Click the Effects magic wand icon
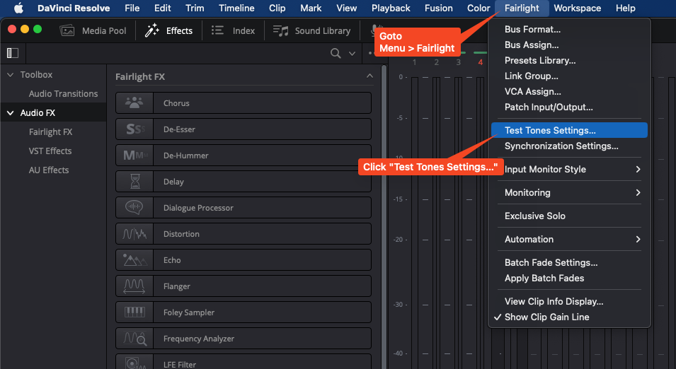 click(x=151, y=30)
